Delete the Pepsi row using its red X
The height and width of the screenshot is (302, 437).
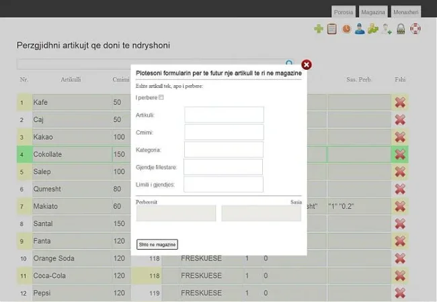coord(400,293)
